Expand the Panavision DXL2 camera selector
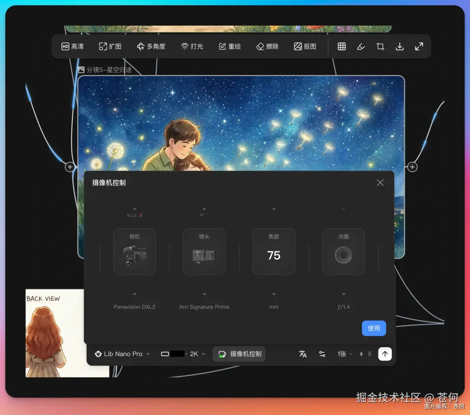The image size is (470, 415). 134,294
